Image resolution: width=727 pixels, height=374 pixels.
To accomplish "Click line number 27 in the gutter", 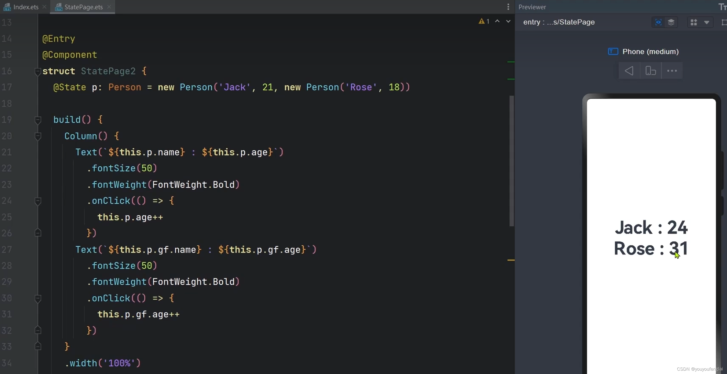I will [7, 250].
